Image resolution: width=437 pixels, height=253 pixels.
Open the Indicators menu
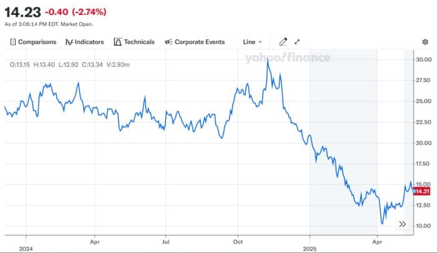85,42
